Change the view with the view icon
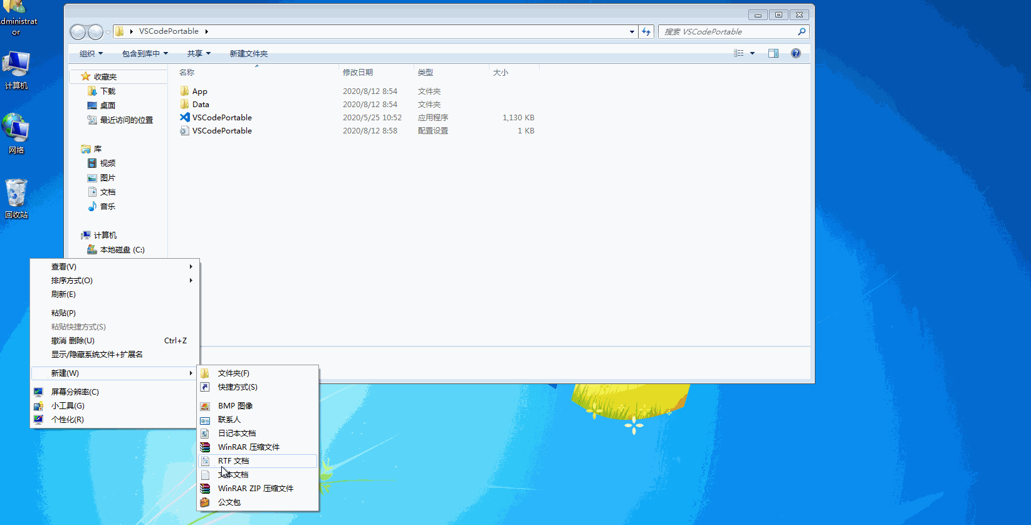1031x525 pixels. (739, 53)
